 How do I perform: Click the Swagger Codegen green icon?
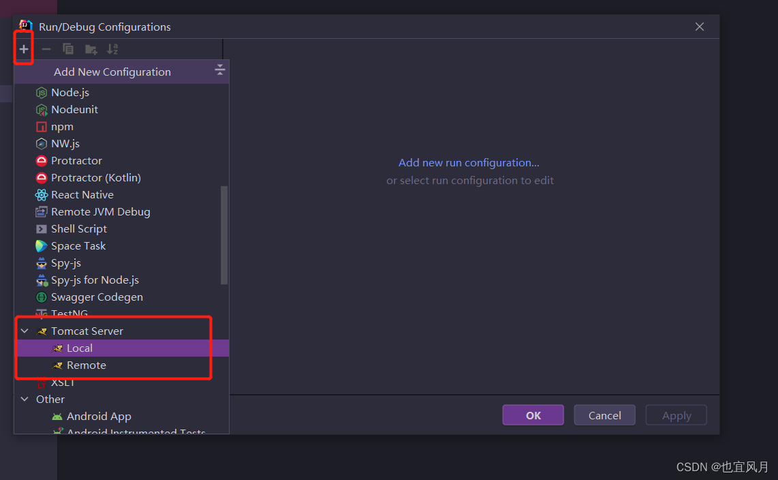coord(42,297)
